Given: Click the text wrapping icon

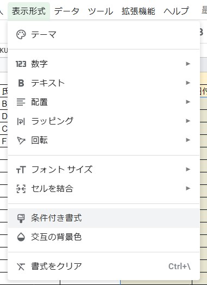Looking at the screenshot, I should pyautogui.click(x=21, y=121).
